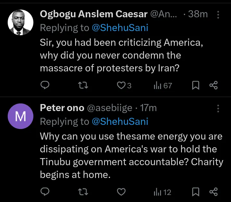Screen dimensions: 231x202
Task: Open Ogbogu Anslem Caesar's profile photo
Action: (21, 22)
